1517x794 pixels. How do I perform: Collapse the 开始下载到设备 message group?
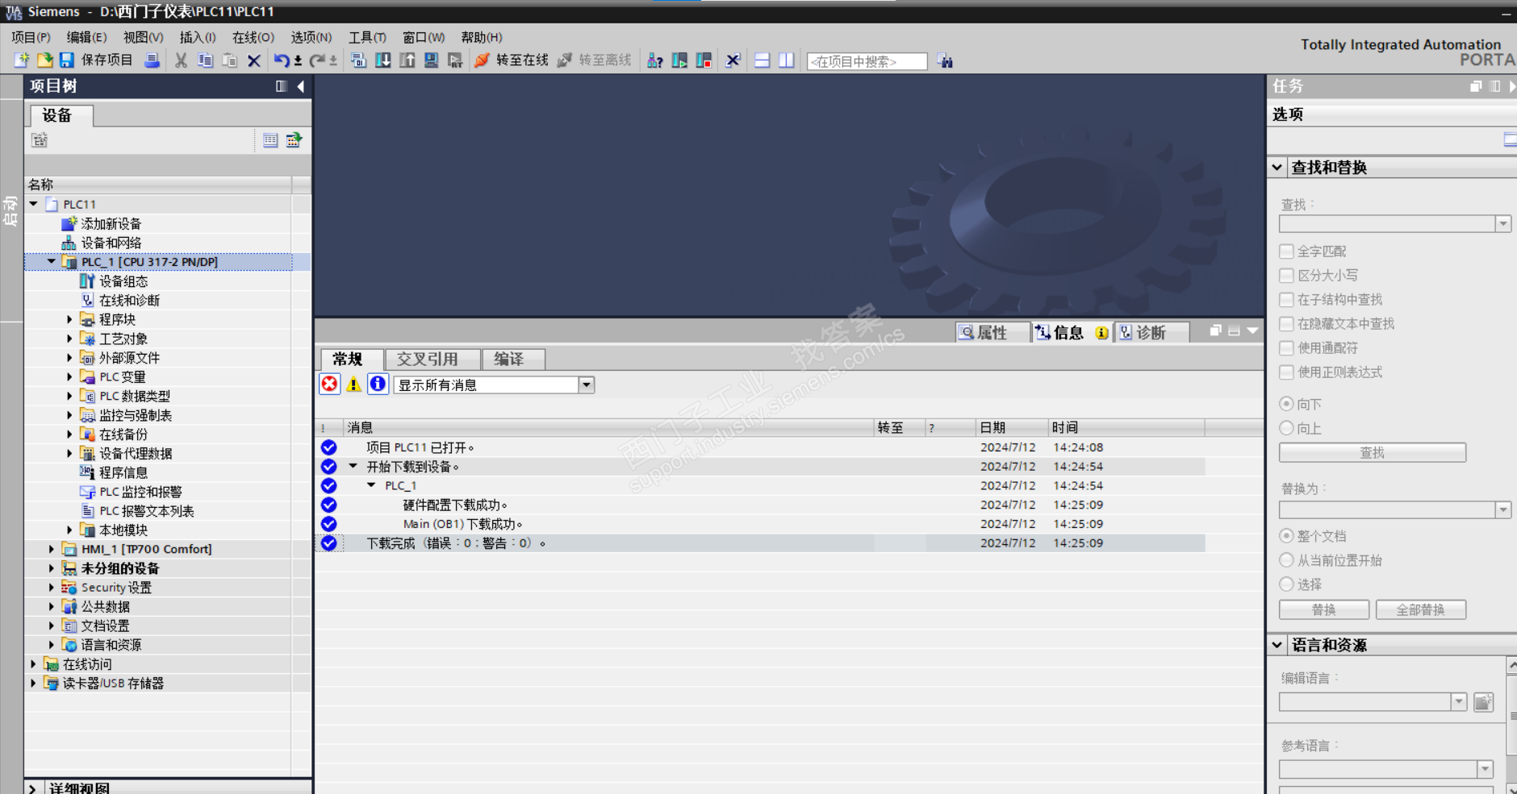click(x=353, y=466)
